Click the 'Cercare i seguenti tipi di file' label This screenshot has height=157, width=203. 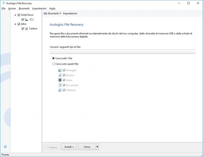(65, 47)
